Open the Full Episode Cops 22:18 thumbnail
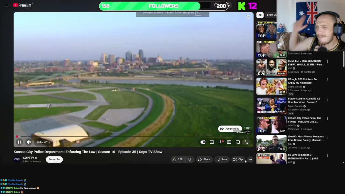 tap(271, 49)
